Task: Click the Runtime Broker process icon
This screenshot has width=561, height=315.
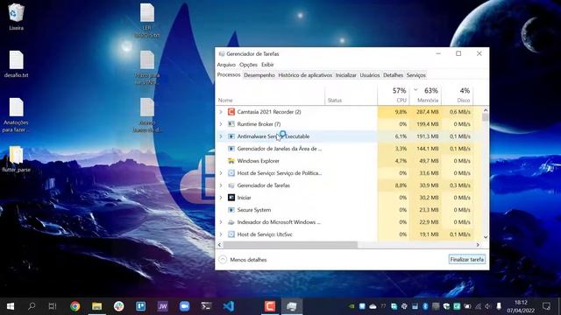Action: tap(231, 124)
